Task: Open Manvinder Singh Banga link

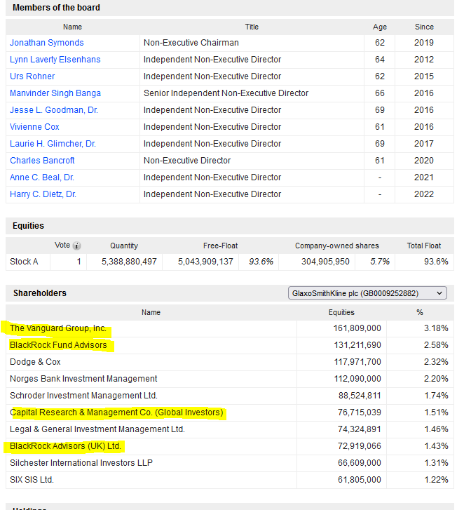Action: pyautogui.click(x=55, y=93)
